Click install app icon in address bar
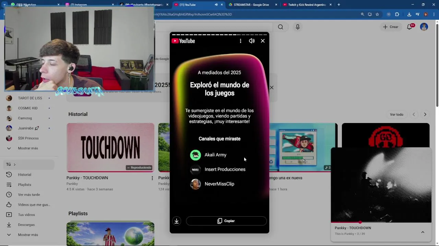The width and height of the screenshot is (439, 246). pyautogui.click(x=370, y=14)
